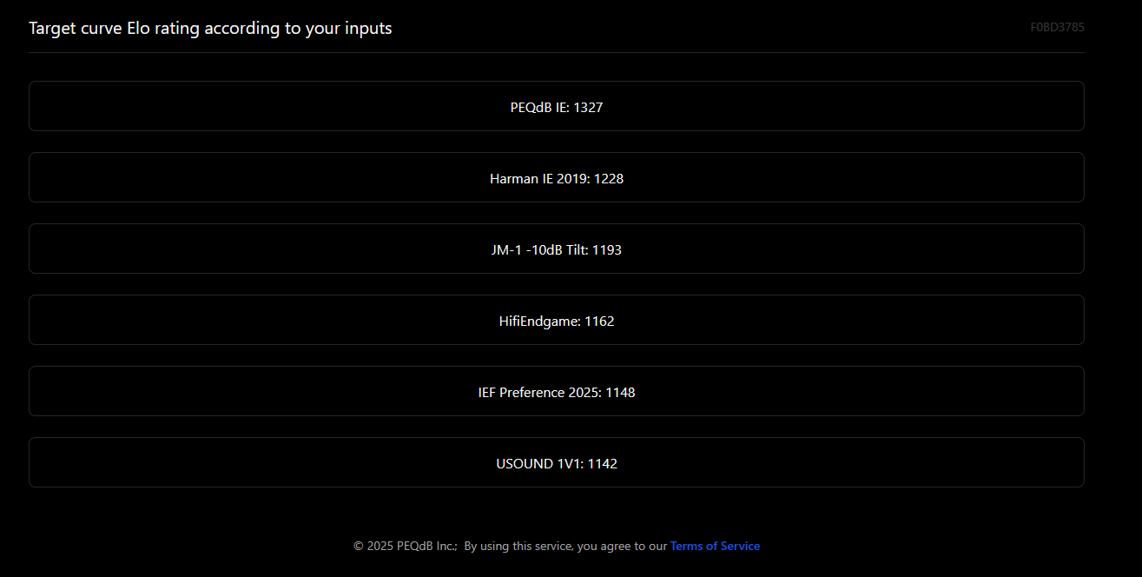Open the Terms of Service link

[x=715, y=546]
